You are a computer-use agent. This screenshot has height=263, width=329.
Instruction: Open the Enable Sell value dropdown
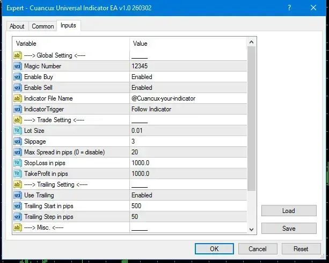point(188,88)
